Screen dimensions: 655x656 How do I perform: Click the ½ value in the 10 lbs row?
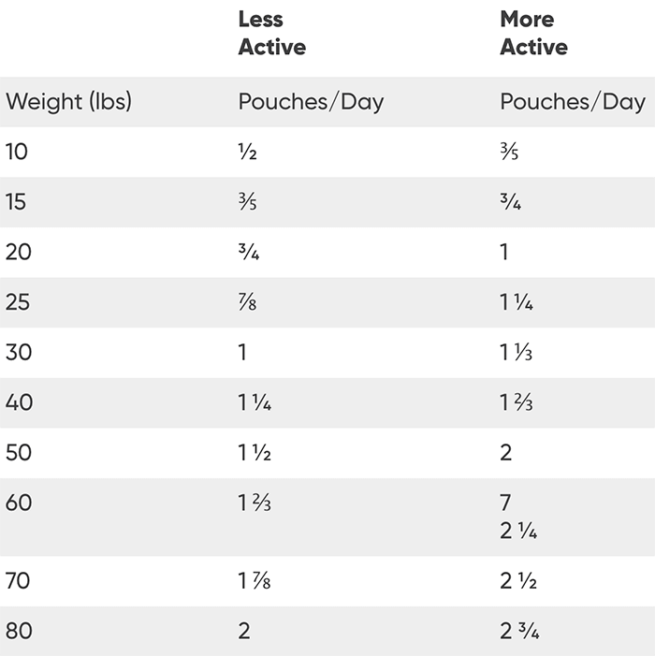point(247,153)
